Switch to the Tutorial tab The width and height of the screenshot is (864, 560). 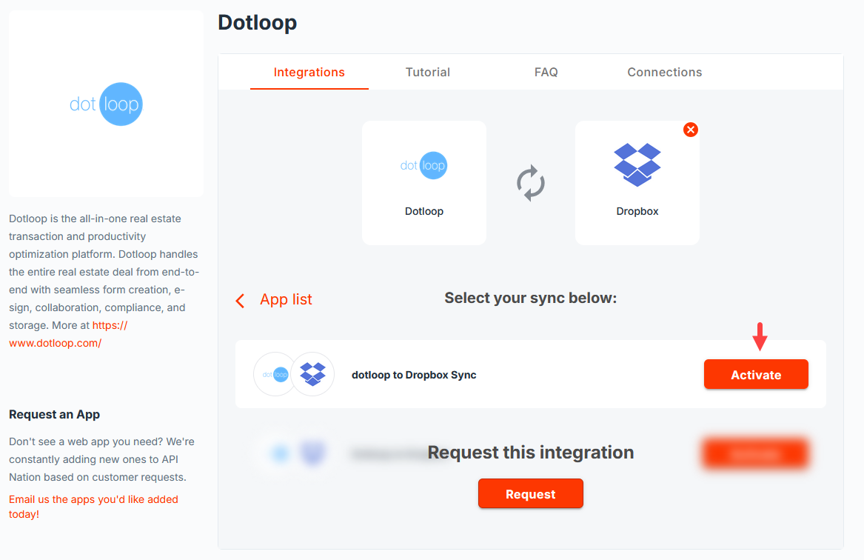(428, 72)
